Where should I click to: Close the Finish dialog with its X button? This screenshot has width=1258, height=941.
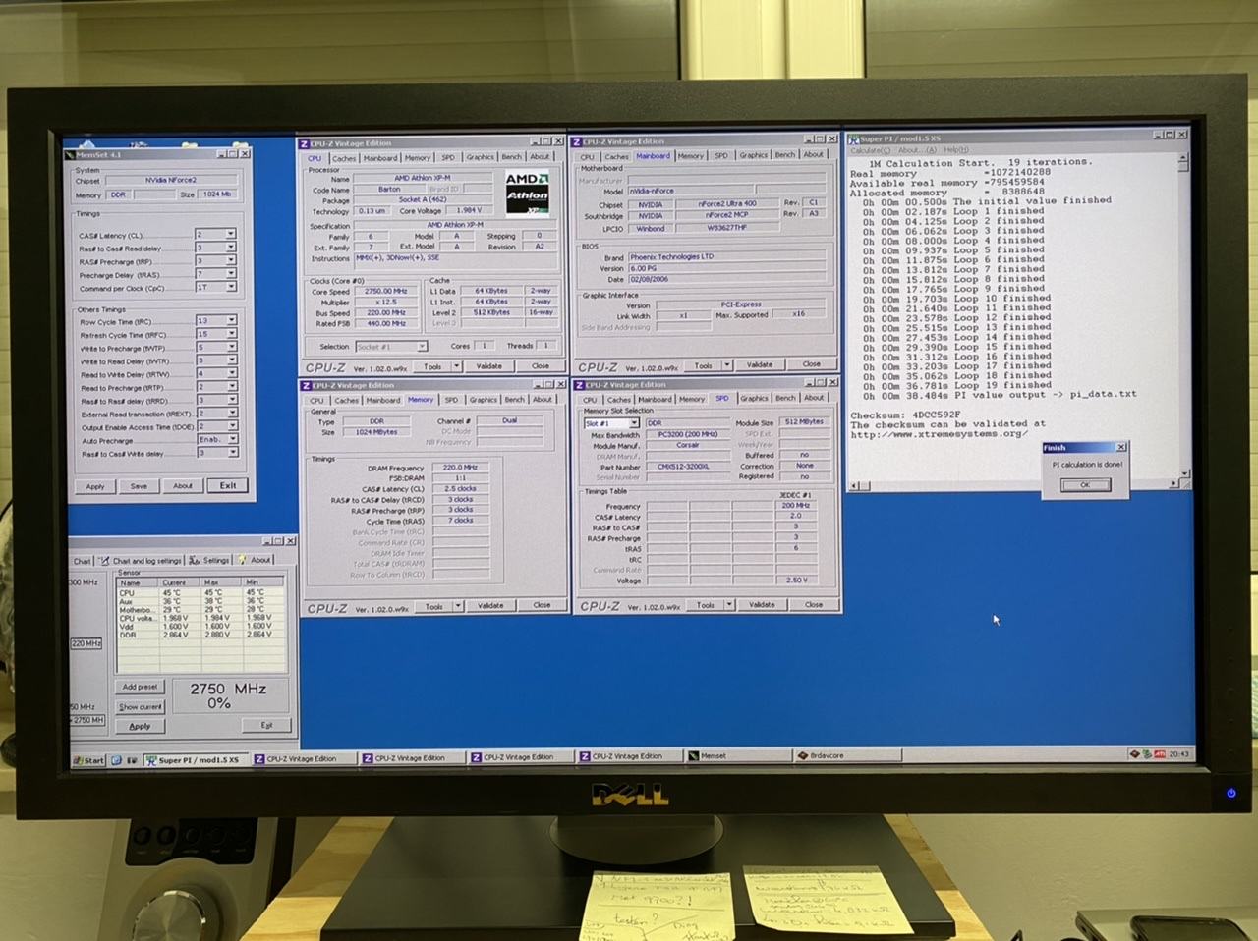point(1120,447)
